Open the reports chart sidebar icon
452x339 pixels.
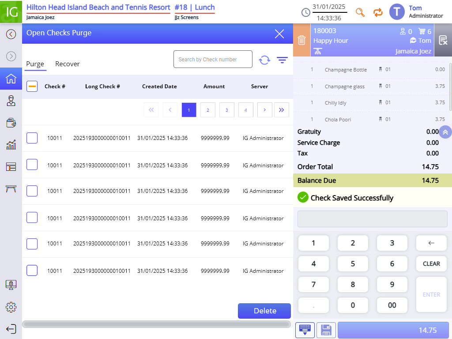11,145
